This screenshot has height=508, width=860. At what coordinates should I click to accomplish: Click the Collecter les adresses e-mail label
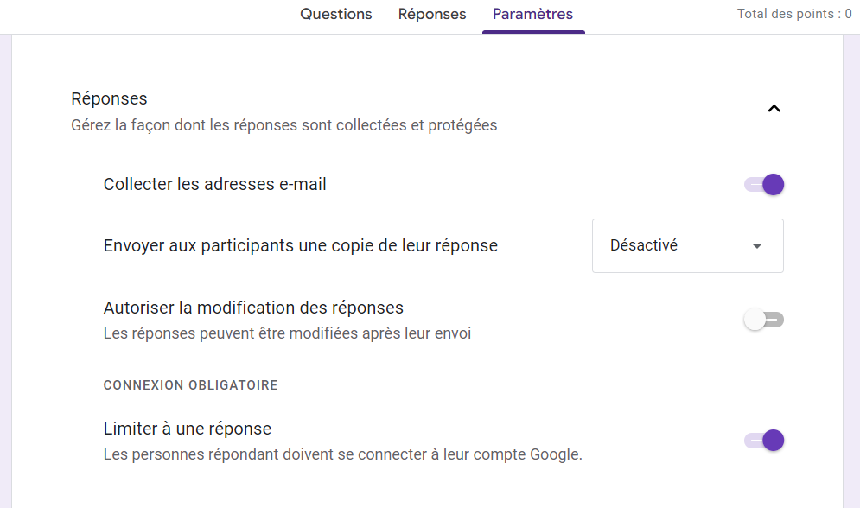click(215, 184)
